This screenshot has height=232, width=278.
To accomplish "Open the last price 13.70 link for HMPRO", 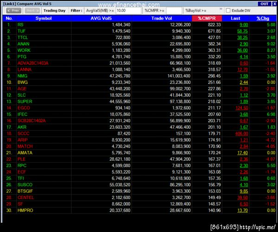I will [242, 210].
